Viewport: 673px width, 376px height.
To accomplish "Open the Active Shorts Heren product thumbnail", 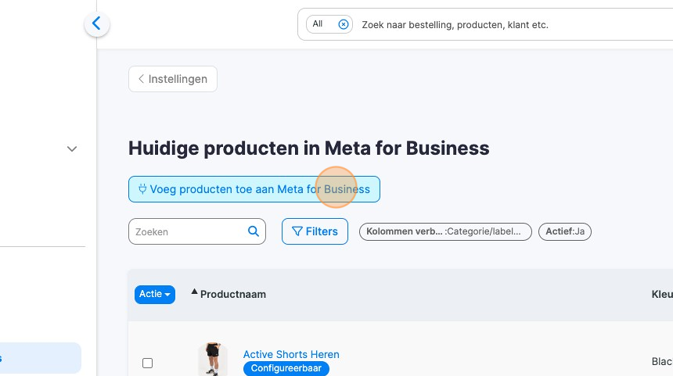I will click(212, 360).
